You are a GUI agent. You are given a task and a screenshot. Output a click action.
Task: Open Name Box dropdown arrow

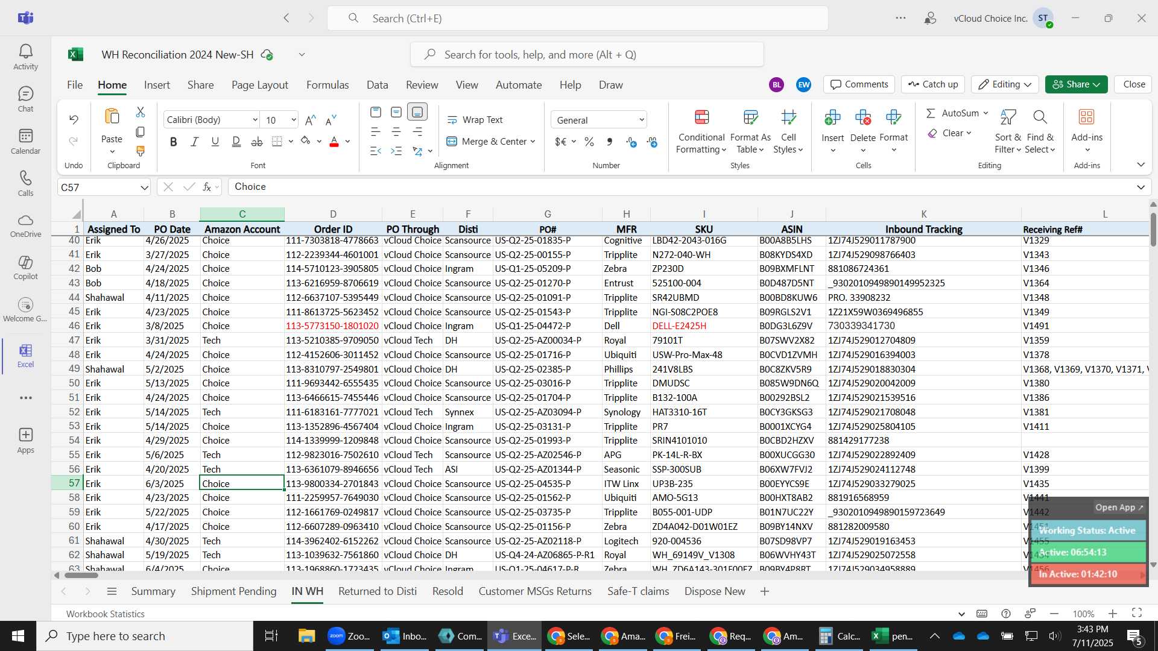click(144, 187)
